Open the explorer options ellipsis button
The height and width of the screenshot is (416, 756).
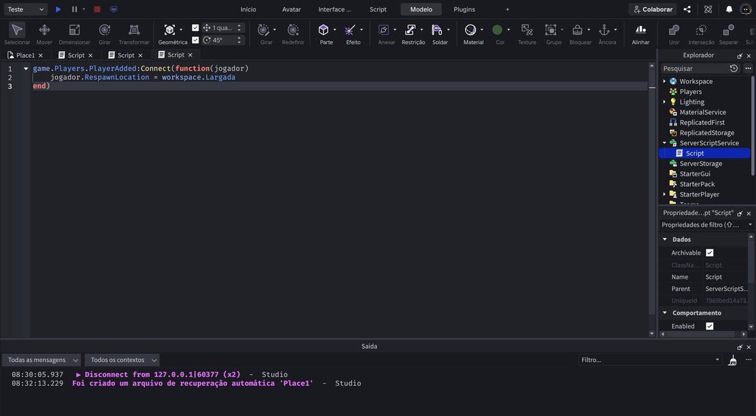[x=748, y=68]
